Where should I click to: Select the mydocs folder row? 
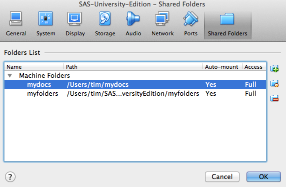(x=135, y=84)
